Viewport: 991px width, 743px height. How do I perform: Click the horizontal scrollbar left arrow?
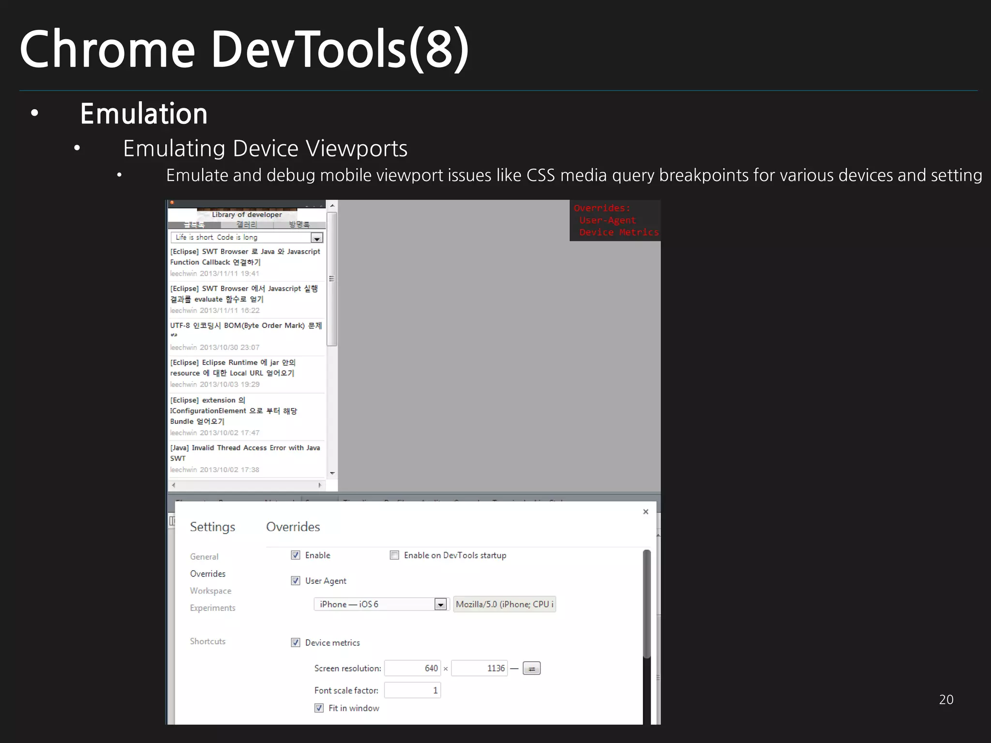[x=174, y=485]
